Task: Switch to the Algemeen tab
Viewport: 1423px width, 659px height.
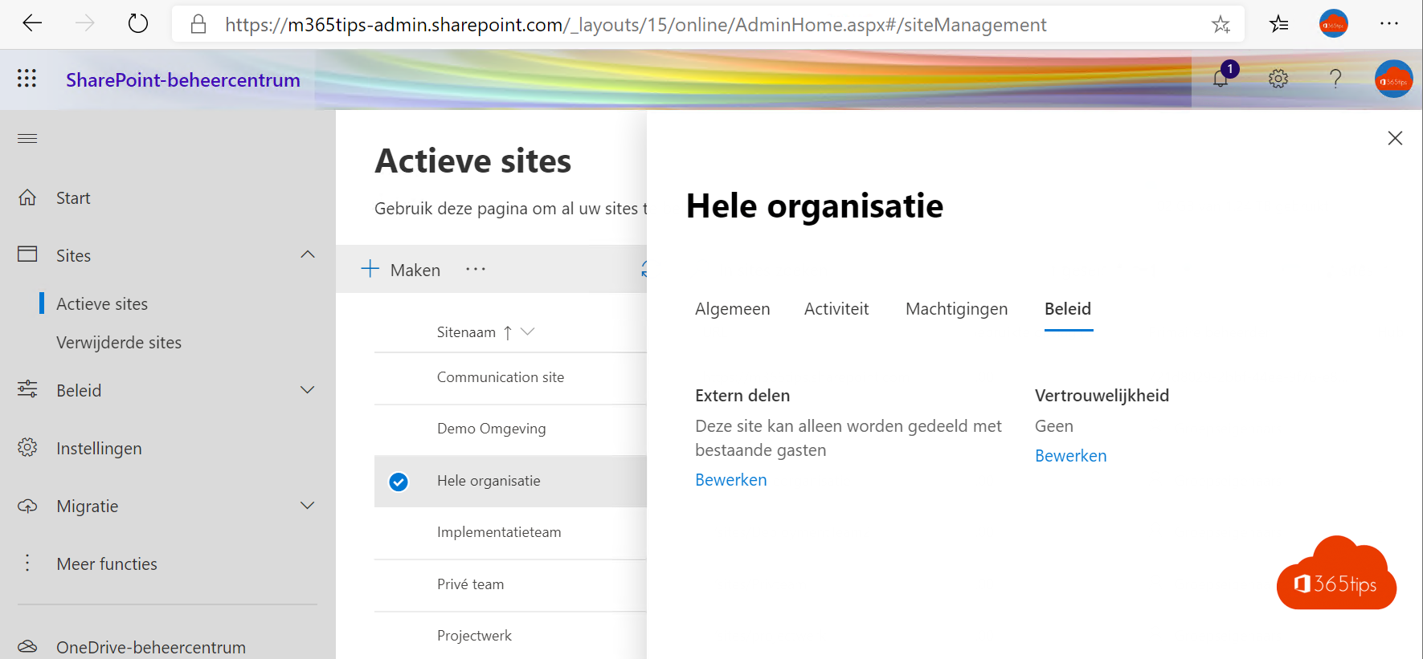Action: click(732, 309)
